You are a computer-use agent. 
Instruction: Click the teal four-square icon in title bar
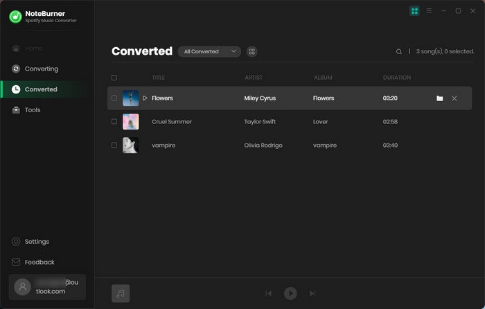(x=414, y=11)
